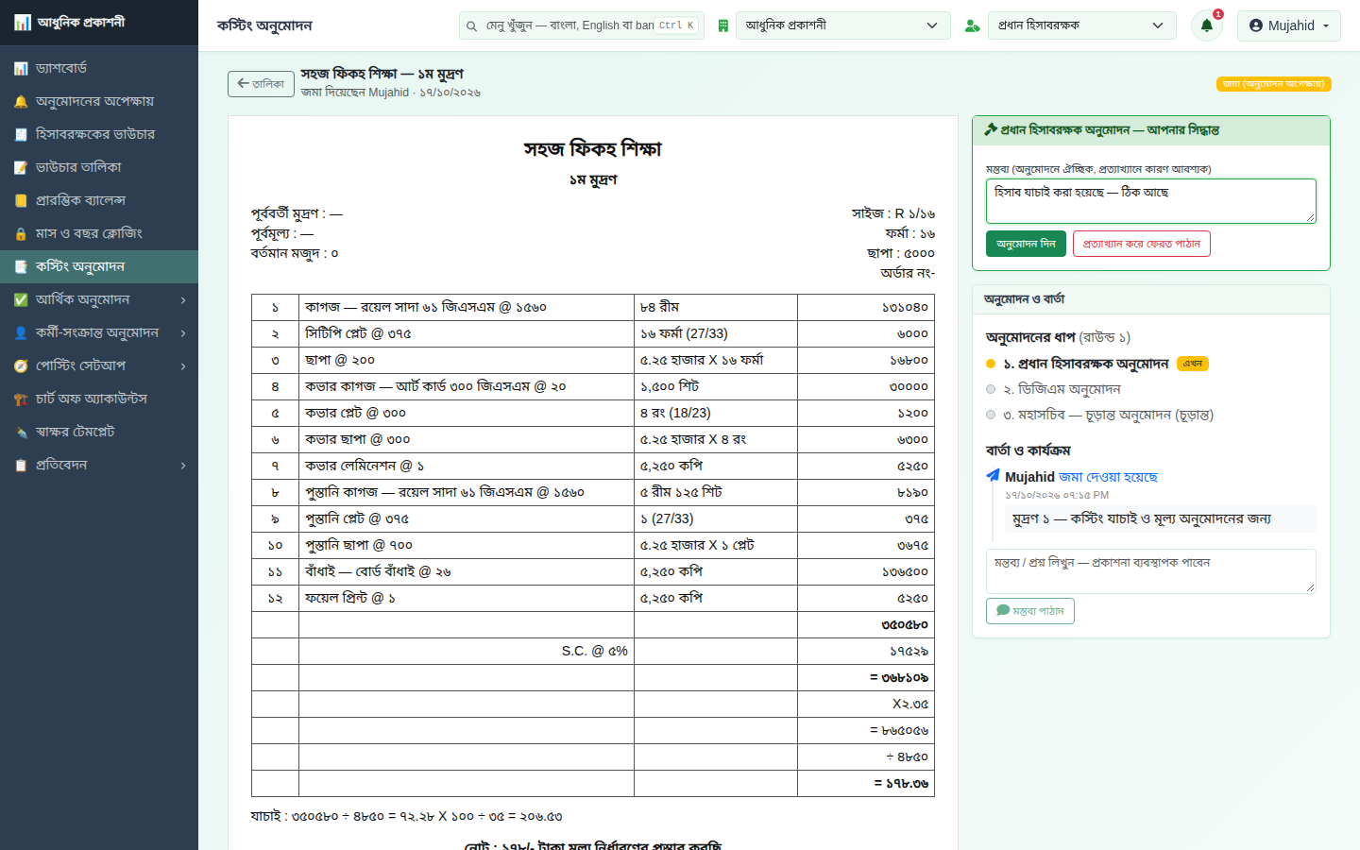The image size is (1360, 850).
Task: Expand the প্রতিবেদন submenu chevron
Action: click(183, 466)
